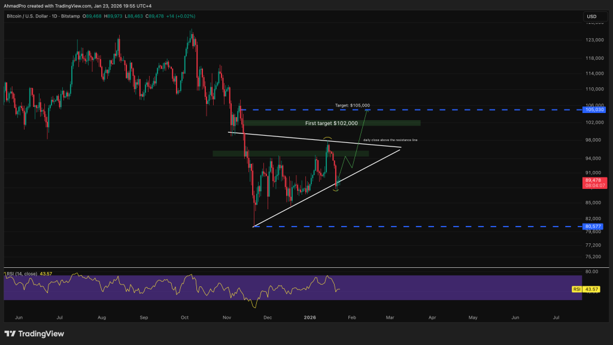Select the 'First target $102,000' green zone
The height and width of the screenshot is (345, 613).
tap(331, 123)
